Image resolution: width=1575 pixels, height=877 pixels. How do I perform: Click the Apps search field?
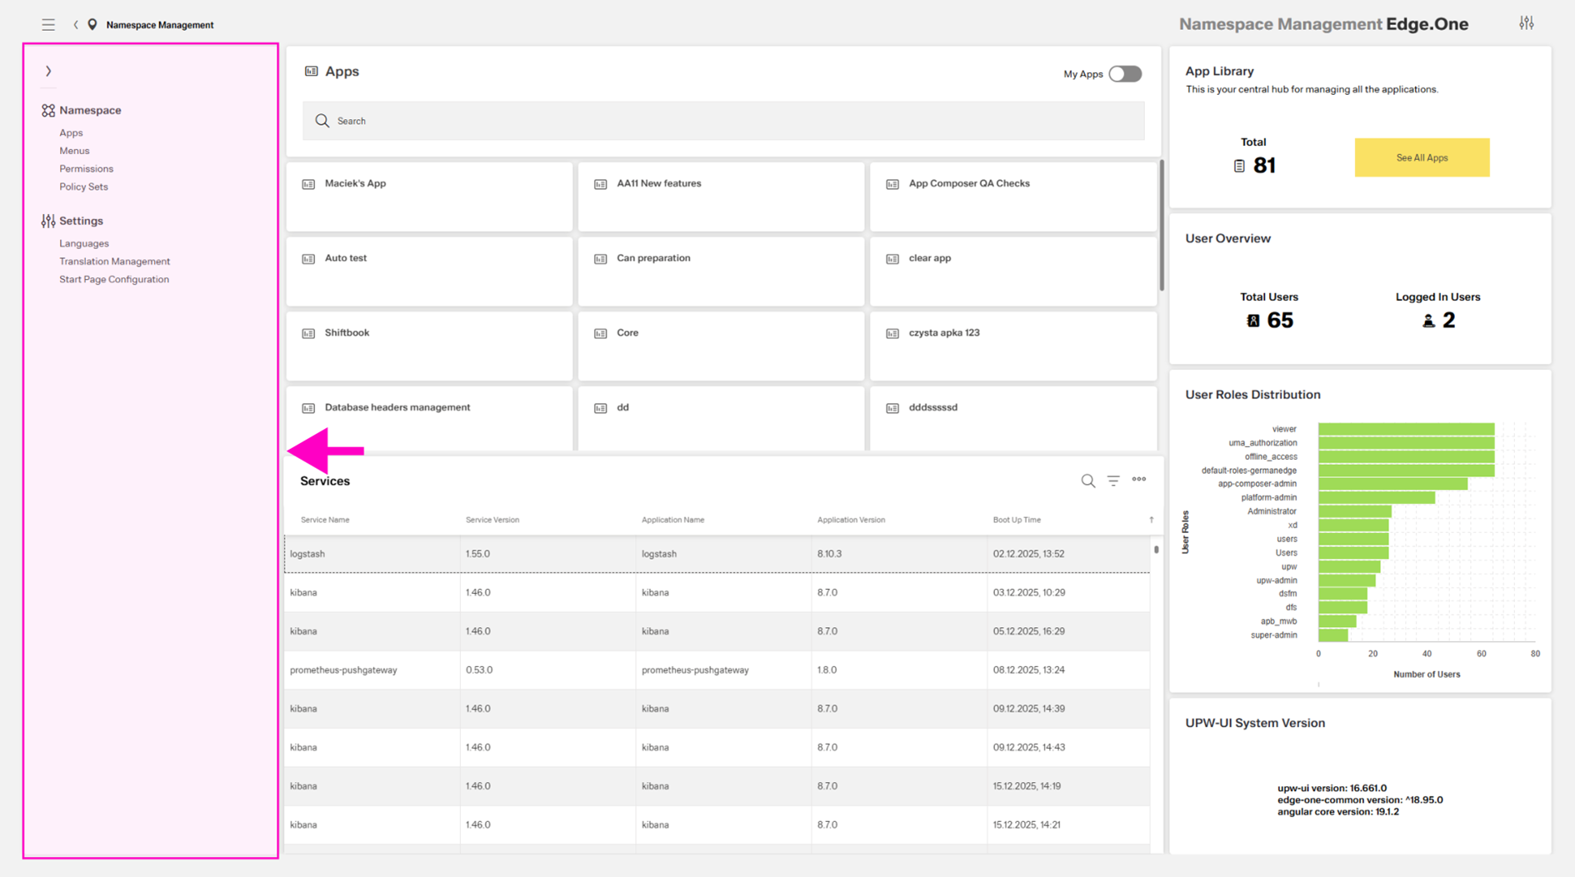tap(722, 121)
